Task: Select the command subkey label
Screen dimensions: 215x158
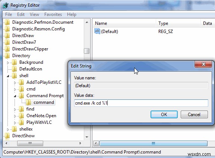Action: [44, 102]
